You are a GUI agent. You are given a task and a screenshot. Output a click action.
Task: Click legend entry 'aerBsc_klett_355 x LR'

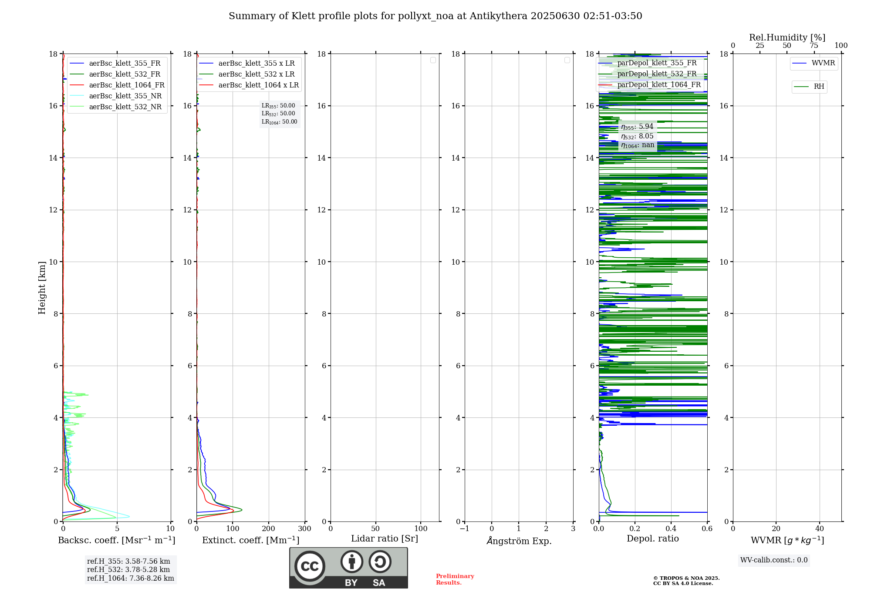(247, 63)
